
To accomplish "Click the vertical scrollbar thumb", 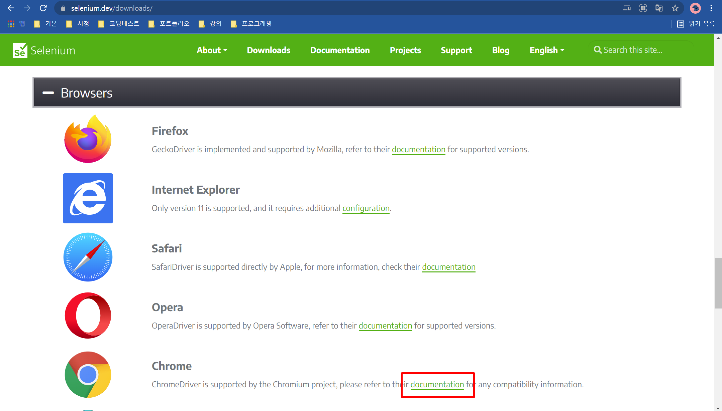I will point(718,283).
